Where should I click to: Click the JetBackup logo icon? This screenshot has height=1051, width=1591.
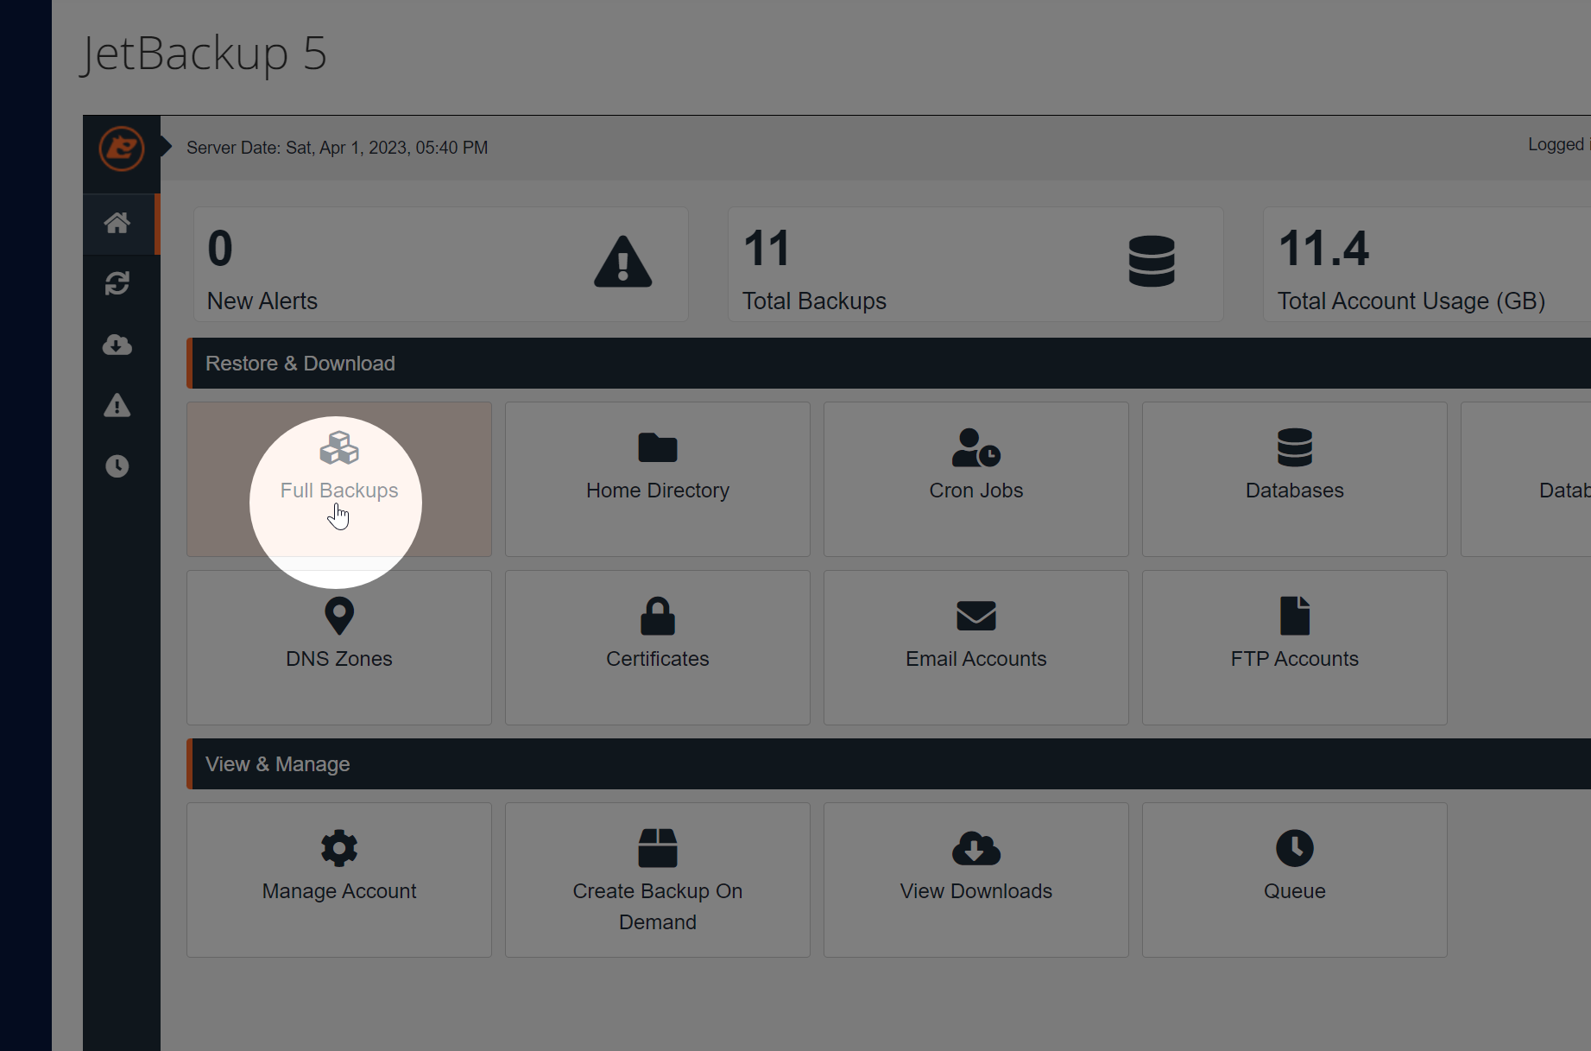pos(121,149)
